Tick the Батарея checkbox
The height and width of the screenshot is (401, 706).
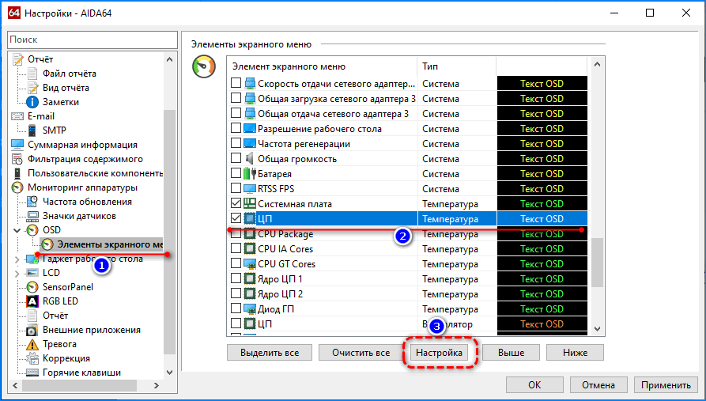pos(236,173)
